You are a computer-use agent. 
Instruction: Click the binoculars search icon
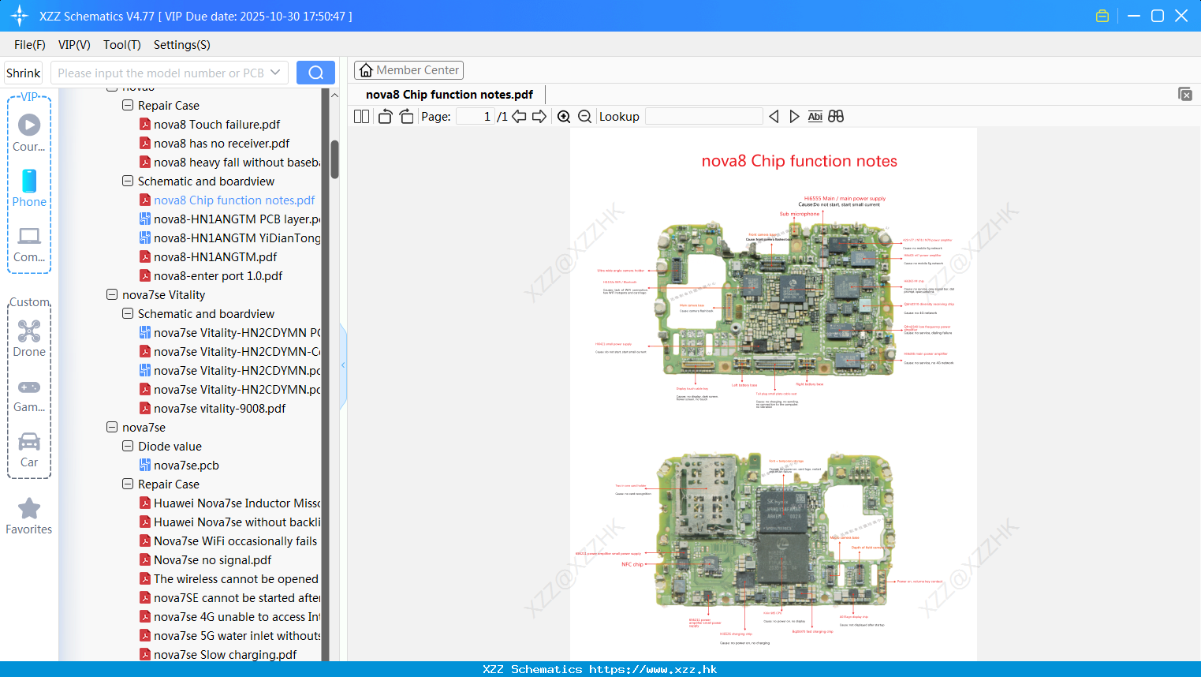(836, 116)
